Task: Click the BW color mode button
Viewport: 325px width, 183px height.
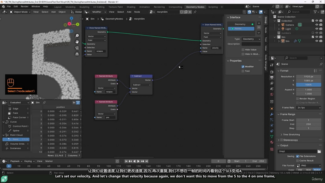Action: click(300, 170)
